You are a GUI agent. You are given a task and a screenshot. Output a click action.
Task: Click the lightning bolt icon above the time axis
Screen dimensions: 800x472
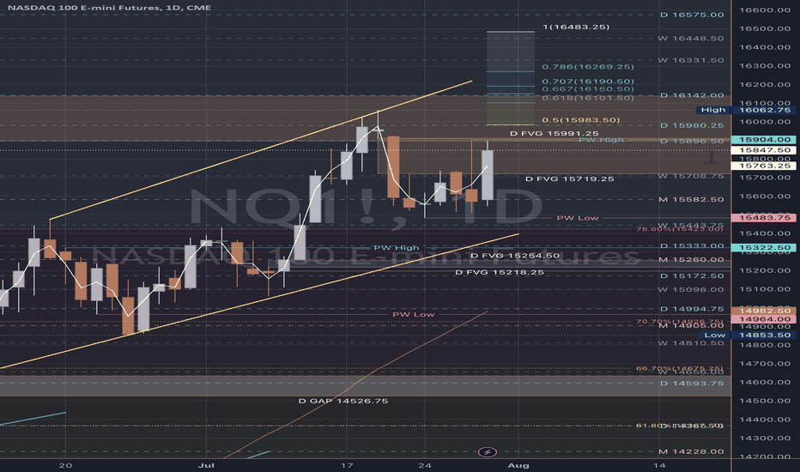(x=488, y=452)
